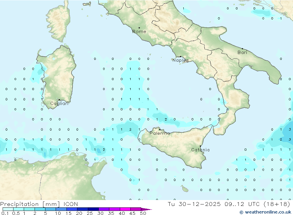Click the 25–30 mm dark blue swatch
293x215 pixels.
point(93,209)
